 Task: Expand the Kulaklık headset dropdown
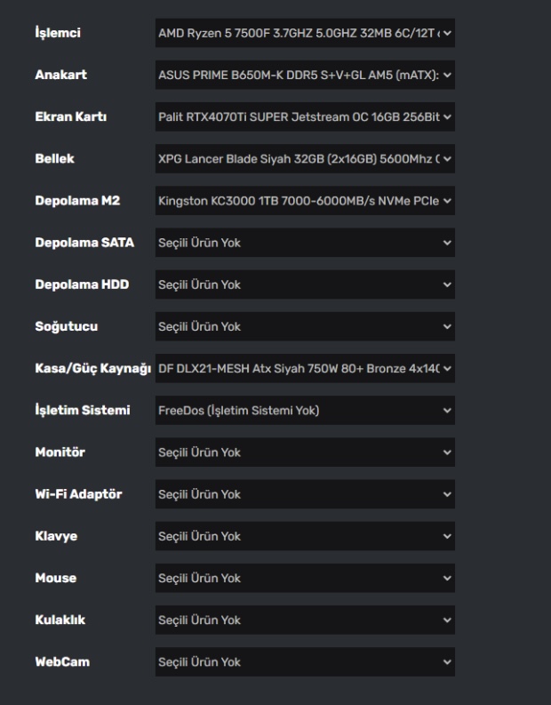(304, 620)
